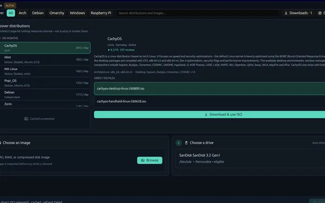Click the Choose an image heading
This screenshot has height=203, width=325.
(17, 143)
